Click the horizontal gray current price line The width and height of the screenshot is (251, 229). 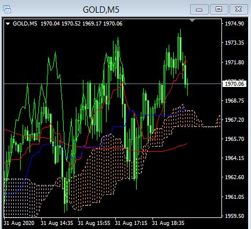coord(112,83)
